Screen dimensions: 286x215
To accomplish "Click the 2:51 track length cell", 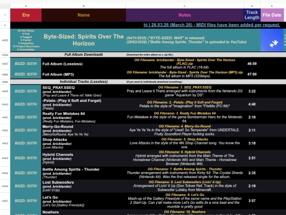I will click(252, 158).
